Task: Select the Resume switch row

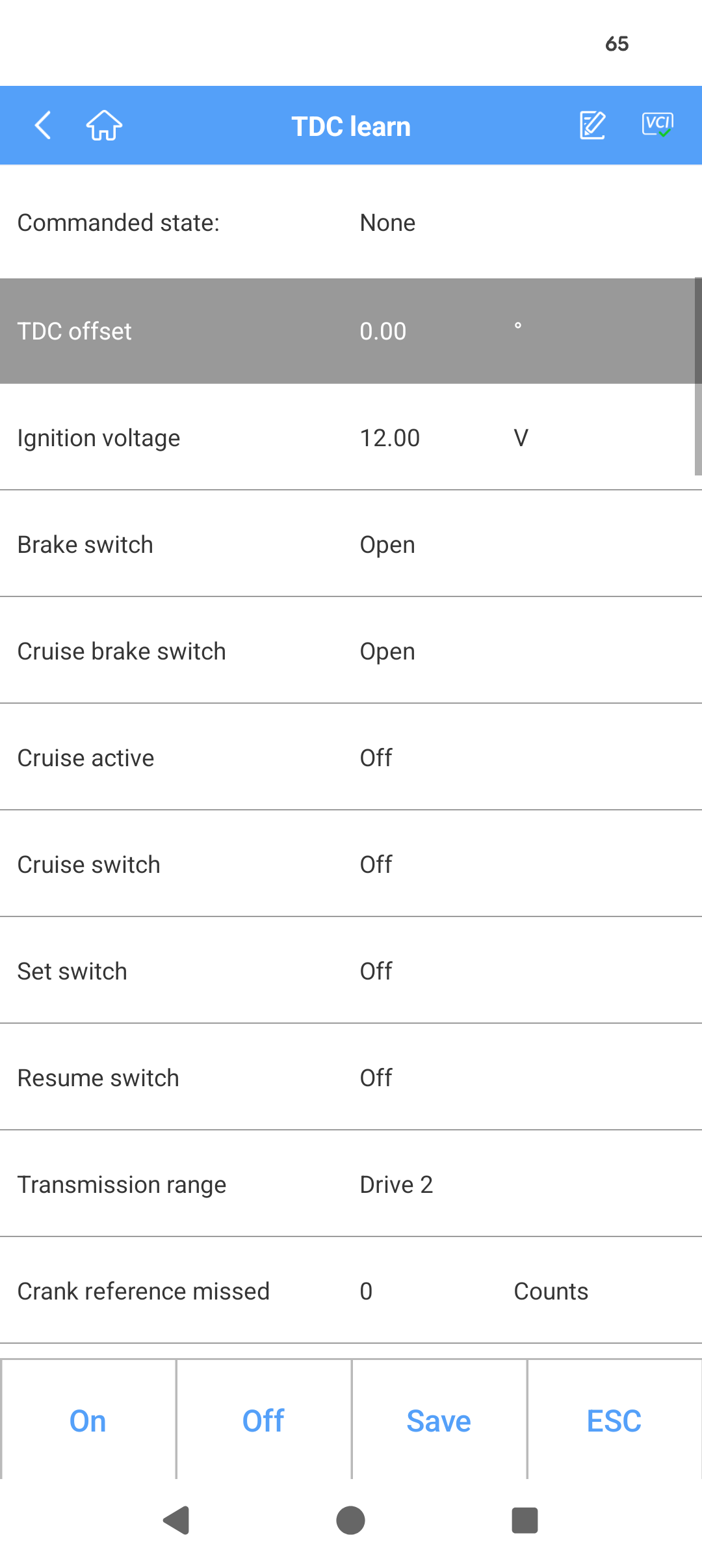Action: [x=351, y=1078]
